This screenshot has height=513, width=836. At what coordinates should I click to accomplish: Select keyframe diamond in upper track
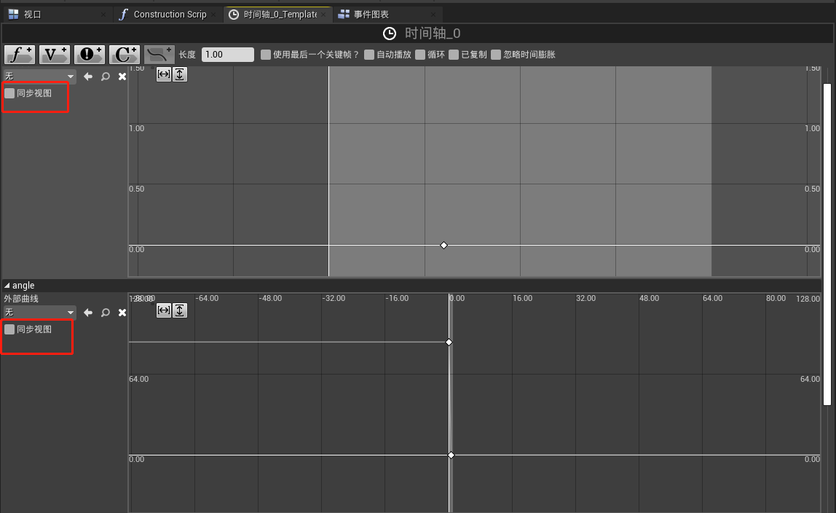[x=443, y=246]
